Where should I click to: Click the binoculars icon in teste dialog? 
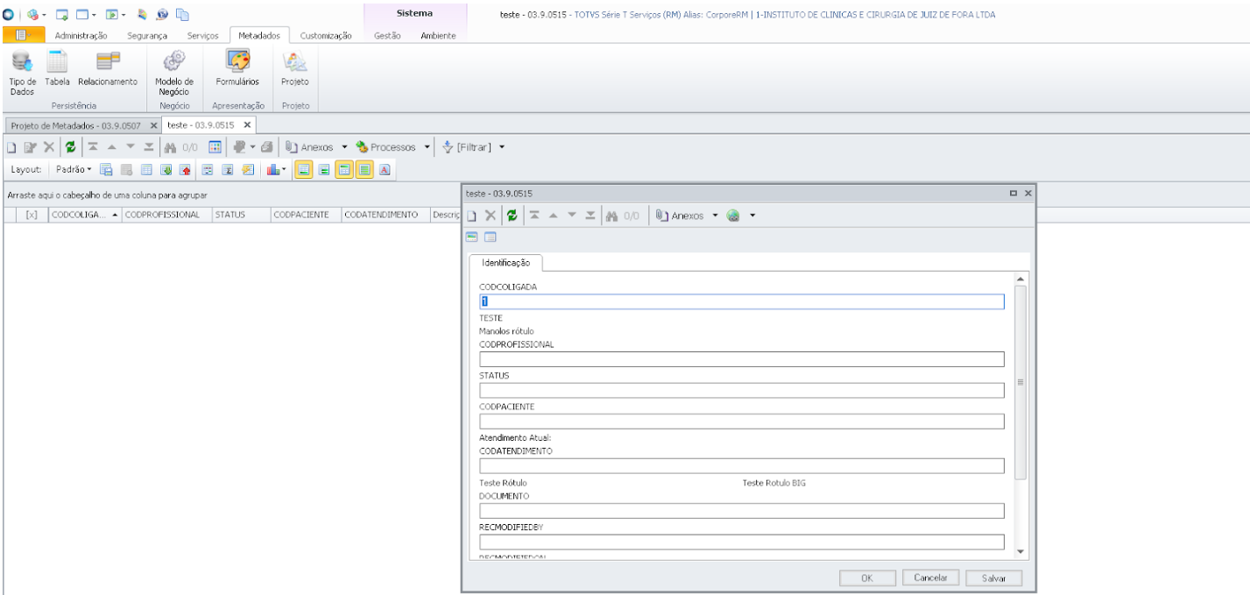(611, 216)
